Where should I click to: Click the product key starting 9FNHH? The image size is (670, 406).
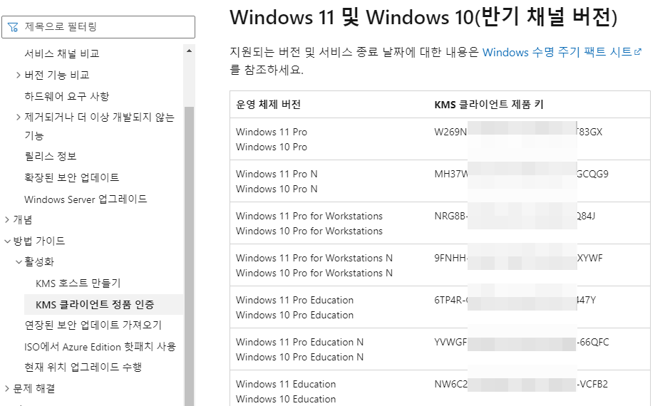(519, 259)
